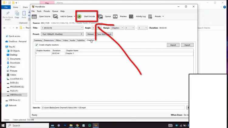Click the Wi-Fi network tray icon

point(181,125)
